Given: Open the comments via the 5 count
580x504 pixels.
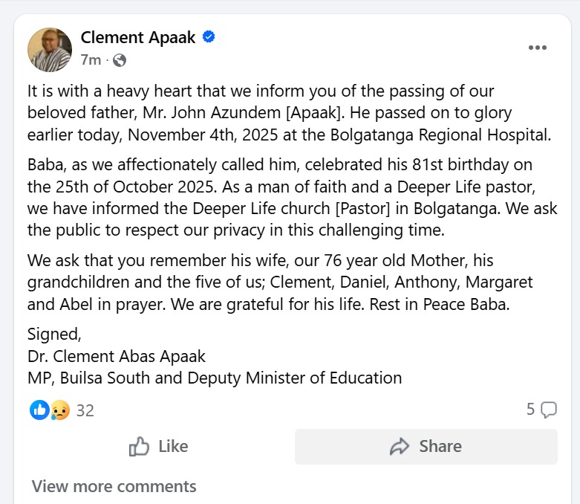Looking at the screenshot, I should click(530, 409).
